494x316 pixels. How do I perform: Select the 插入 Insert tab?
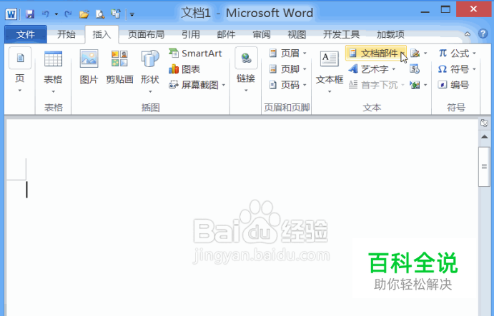[102, 34]
